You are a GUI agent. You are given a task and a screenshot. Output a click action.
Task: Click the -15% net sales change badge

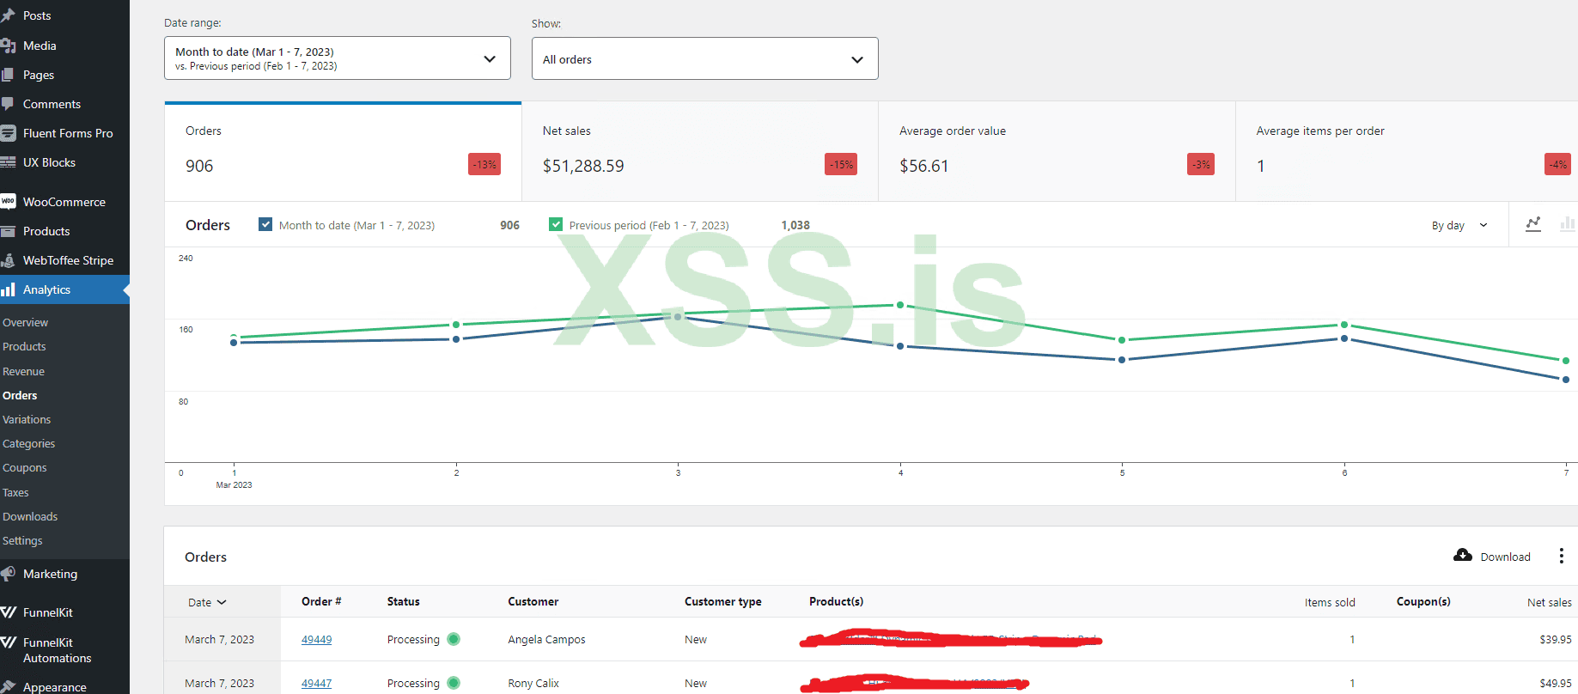pyautogui.click(x=841, y=164)
